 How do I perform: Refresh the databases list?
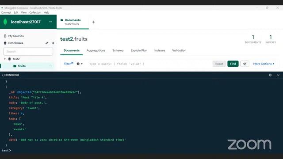[x=47, y=43]
